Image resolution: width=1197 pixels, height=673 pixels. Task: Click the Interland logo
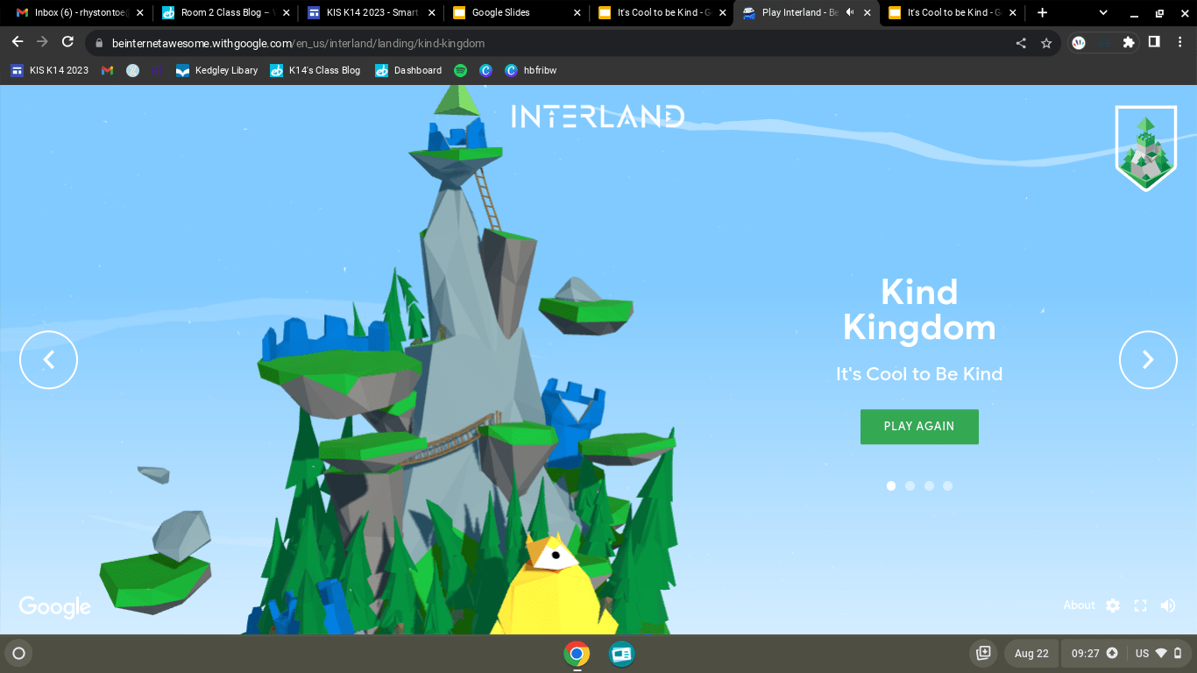pos(598,117)
